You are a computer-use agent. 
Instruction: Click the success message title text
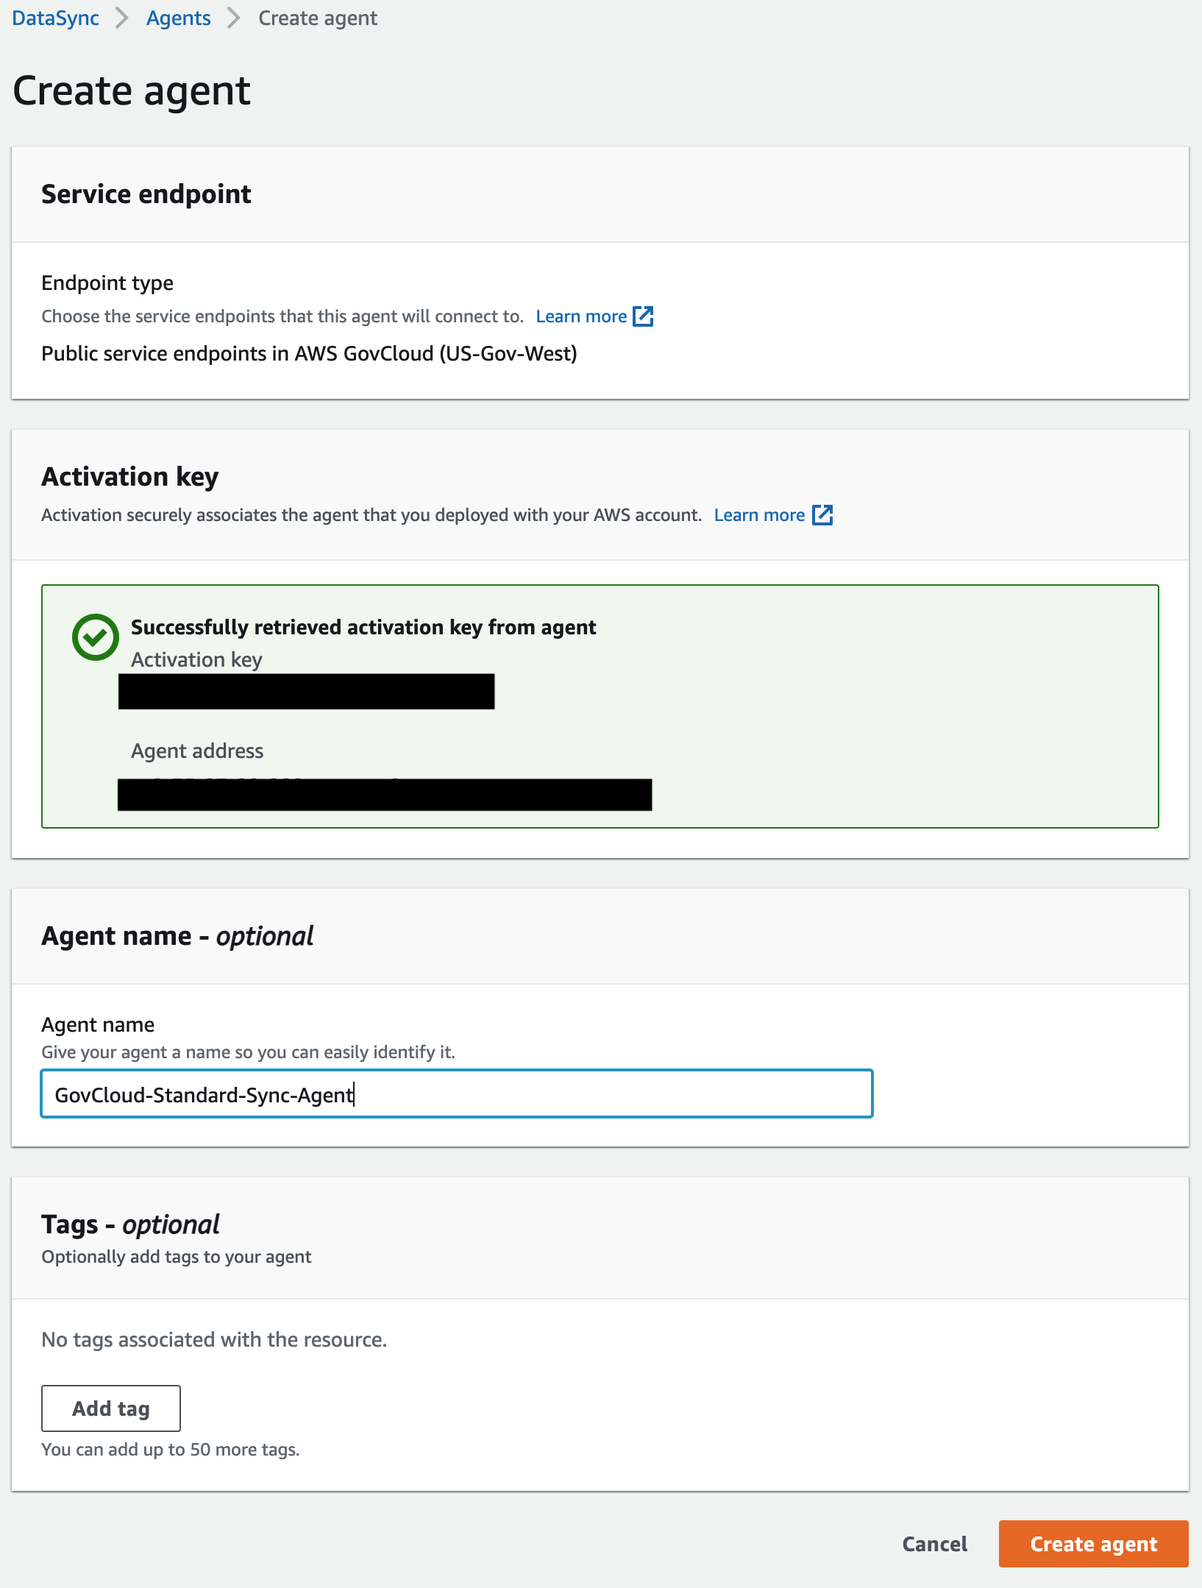point(363,627)
